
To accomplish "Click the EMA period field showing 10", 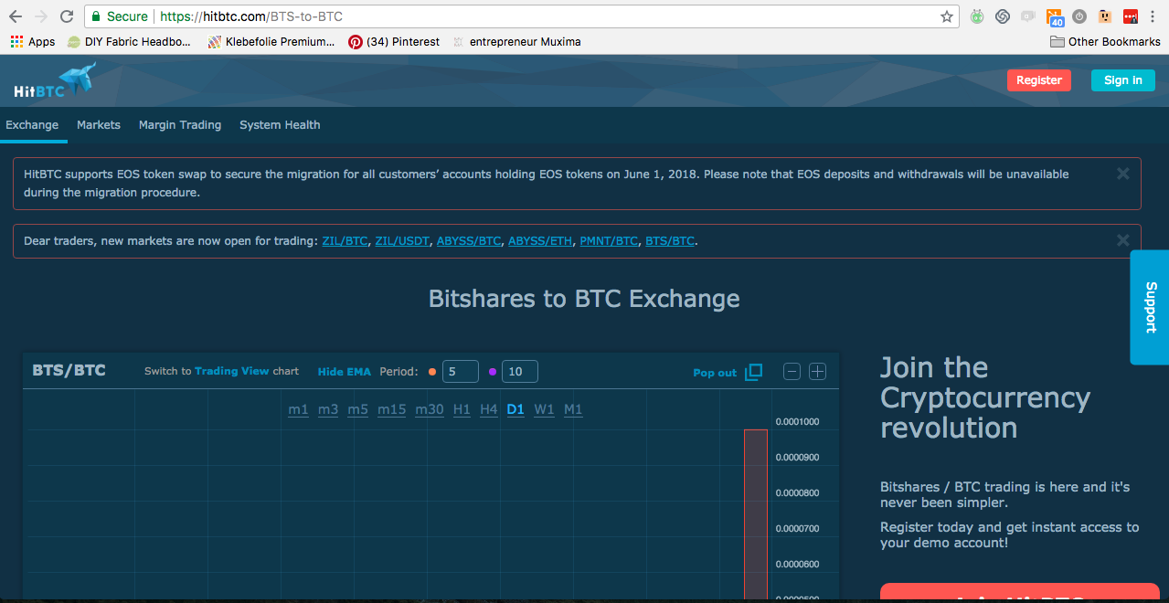I will (520, 372).
